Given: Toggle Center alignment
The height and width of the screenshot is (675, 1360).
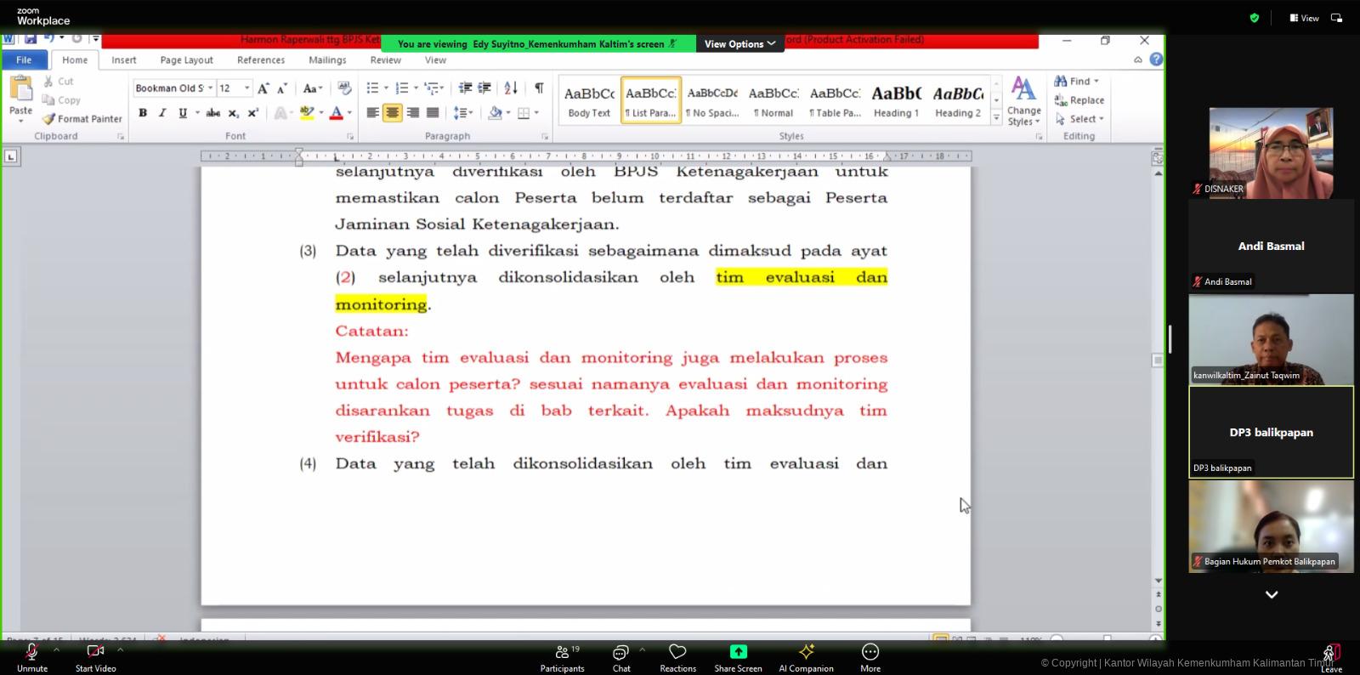Looking at the screenshot, I should point(392,113).
